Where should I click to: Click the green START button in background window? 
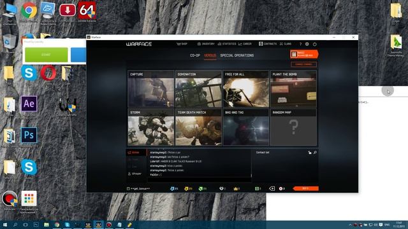pos(47,55)
